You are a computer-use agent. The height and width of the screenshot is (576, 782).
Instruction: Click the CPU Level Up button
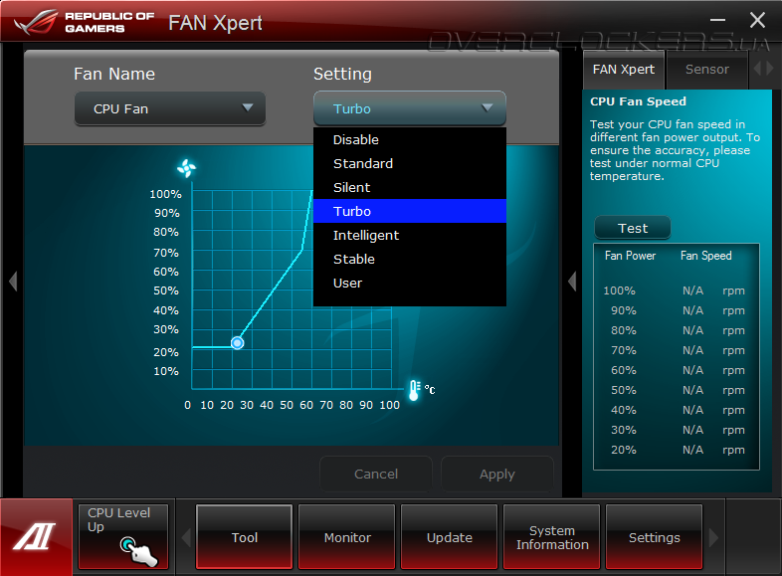point(123,536)
